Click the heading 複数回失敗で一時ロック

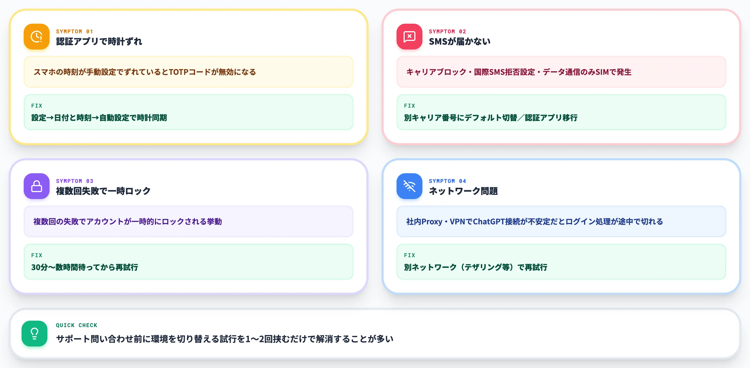(103, 191)
